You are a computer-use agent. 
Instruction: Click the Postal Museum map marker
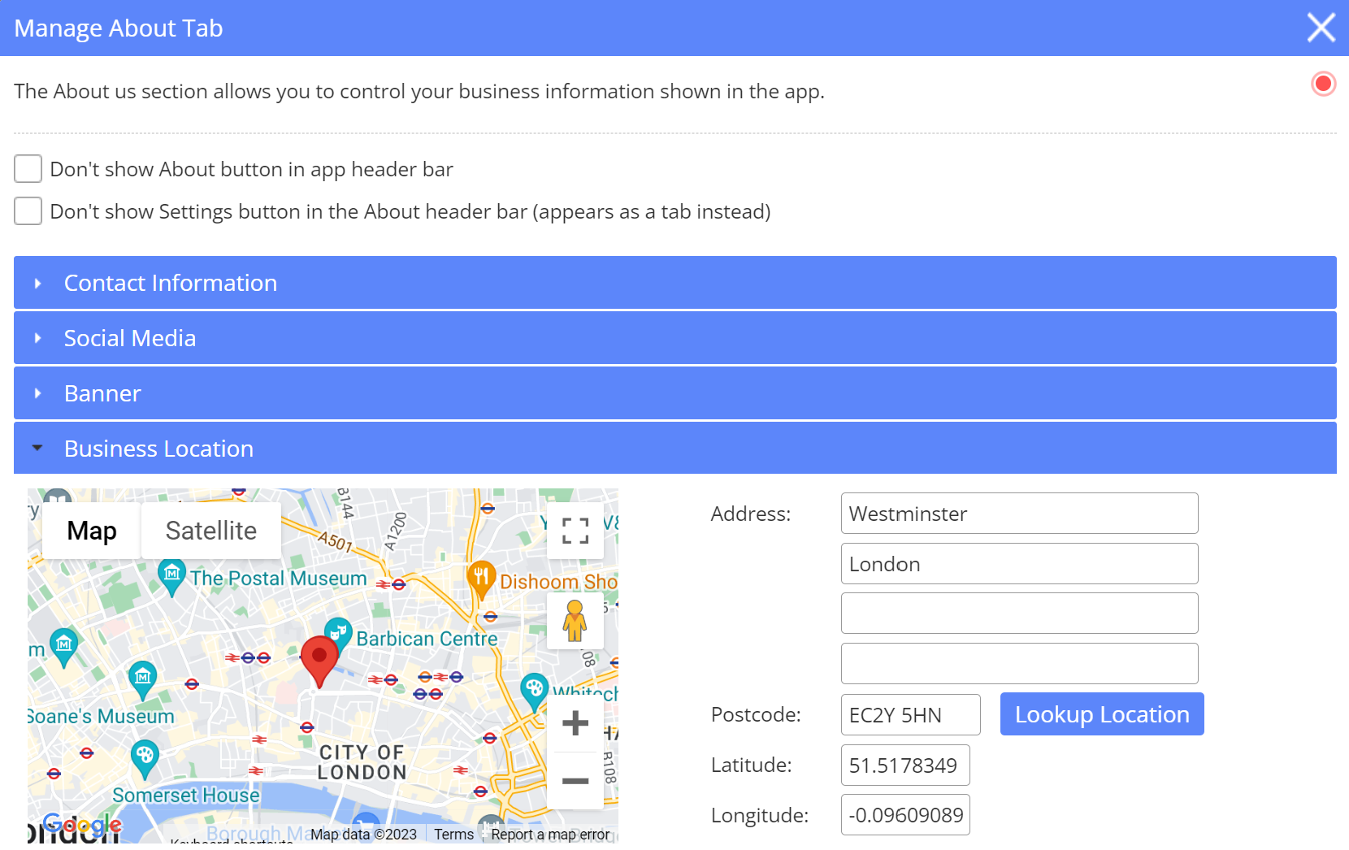[171, 575]
